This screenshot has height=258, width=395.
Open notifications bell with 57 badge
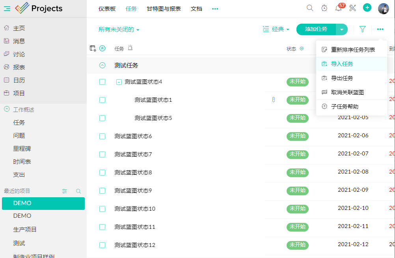click(338, 8)
